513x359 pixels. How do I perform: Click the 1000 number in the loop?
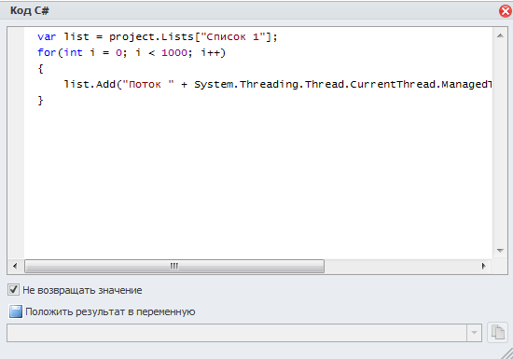pyautogui.click(x=174, y=52)
